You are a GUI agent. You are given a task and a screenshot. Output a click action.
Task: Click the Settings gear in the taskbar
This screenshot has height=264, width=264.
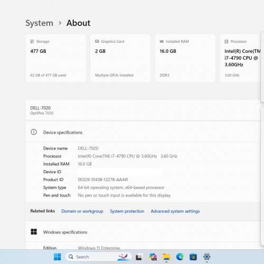click(206, 257)
